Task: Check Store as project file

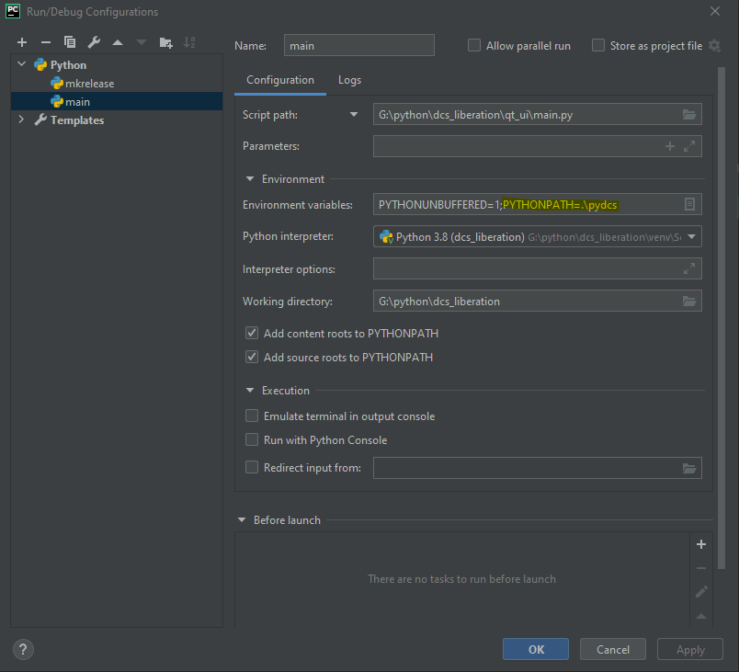Action: [x=597, y=45]
